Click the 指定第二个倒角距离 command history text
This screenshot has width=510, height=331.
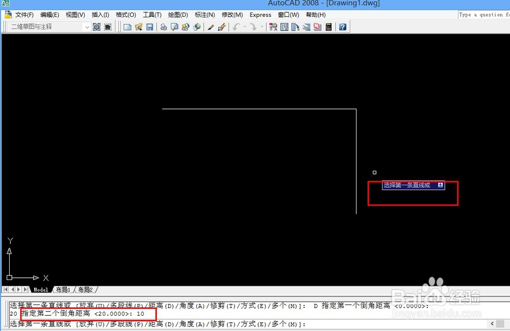click(x=56, y=314)
